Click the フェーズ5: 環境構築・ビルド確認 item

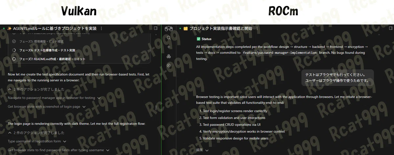point(41,41)
